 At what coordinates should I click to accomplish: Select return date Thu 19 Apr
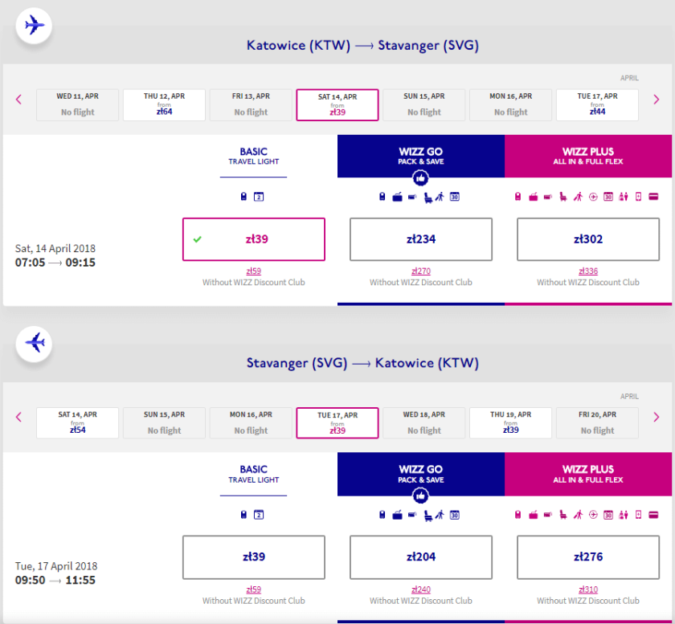[510, 422]
